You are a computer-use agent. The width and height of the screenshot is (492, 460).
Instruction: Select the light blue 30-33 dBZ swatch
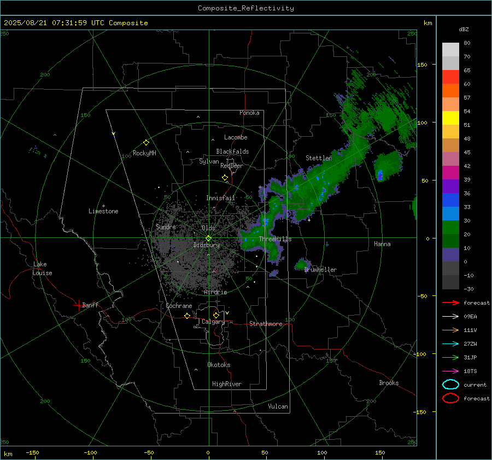[x=450, y=214]
